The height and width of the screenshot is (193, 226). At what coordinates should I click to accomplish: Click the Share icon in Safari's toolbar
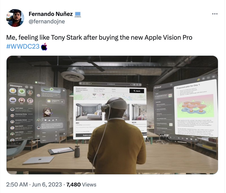[x=134, y=84]
